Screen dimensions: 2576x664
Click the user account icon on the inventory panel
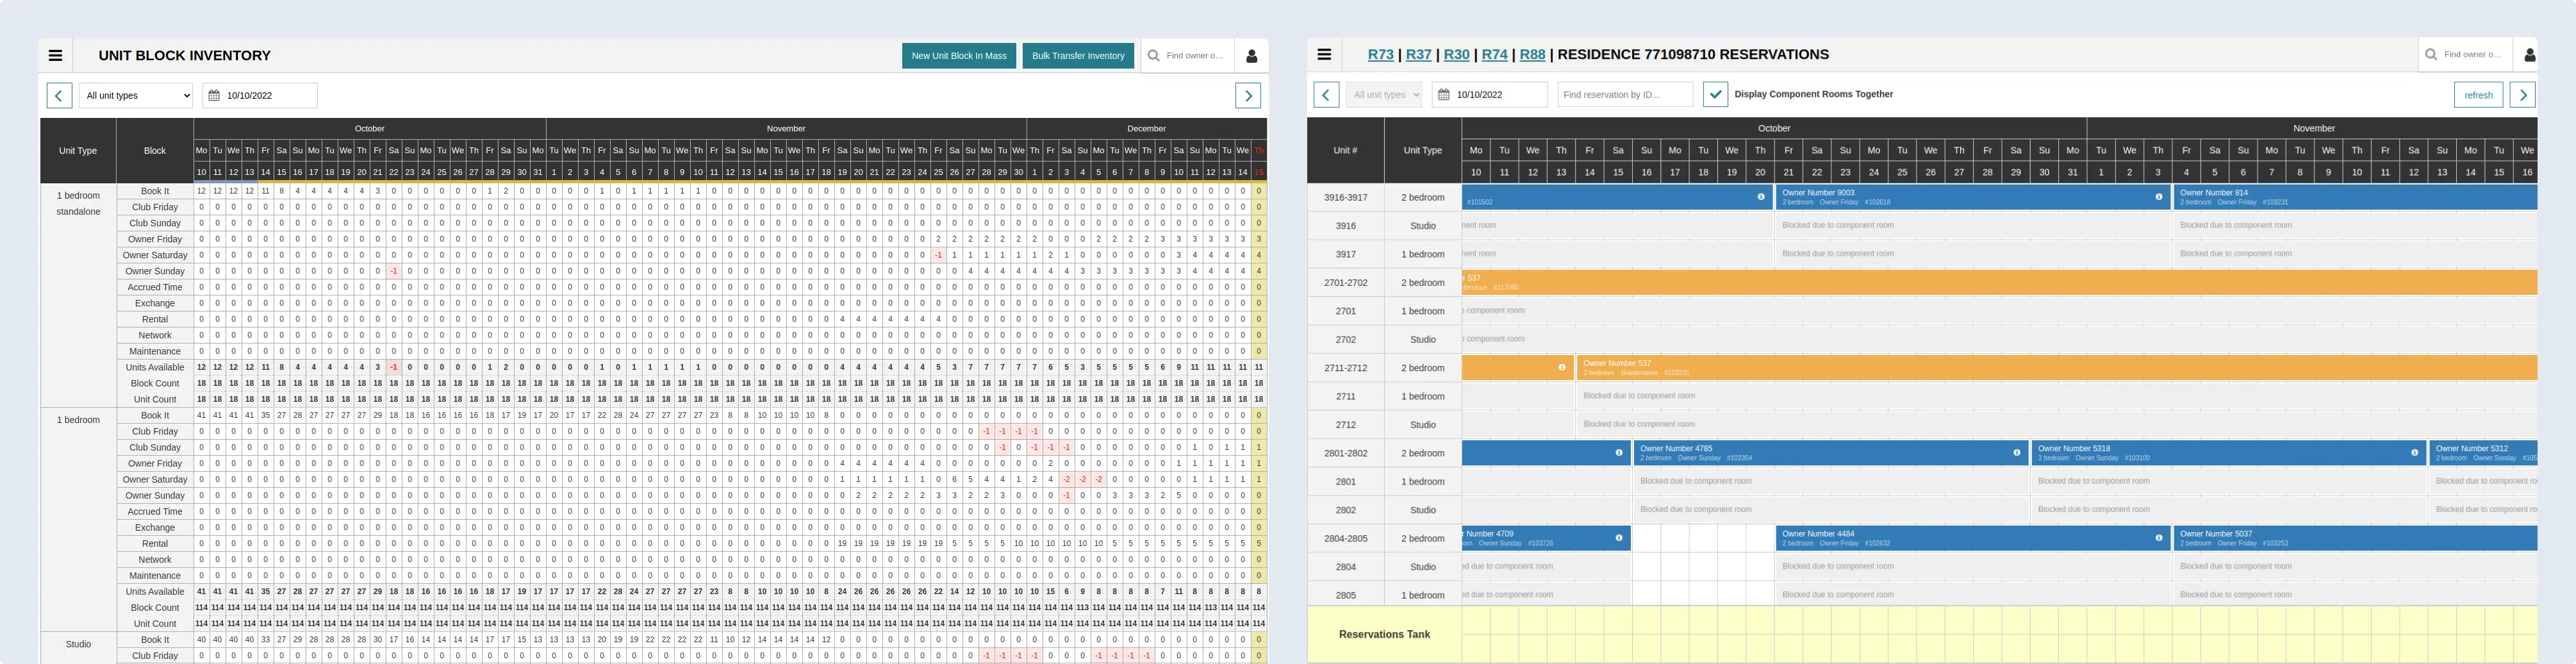coord(1251,55)
